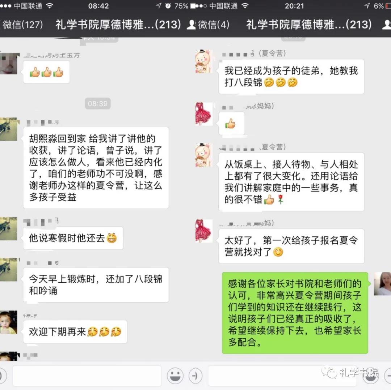Tap the 胡熙淼回到家 message bubble
The height and width of the screenshot is (390, 391).
tap(96, 168)
